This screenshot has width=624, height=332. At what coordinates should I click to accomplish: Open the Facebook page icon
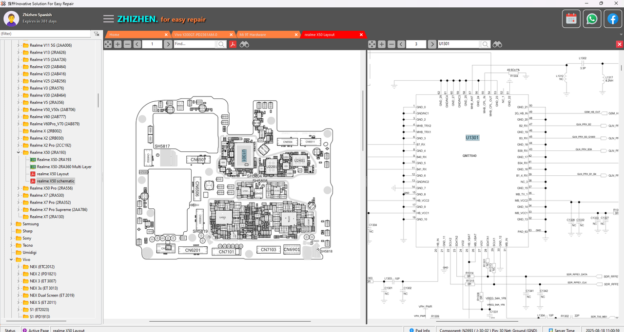[612, 19]
